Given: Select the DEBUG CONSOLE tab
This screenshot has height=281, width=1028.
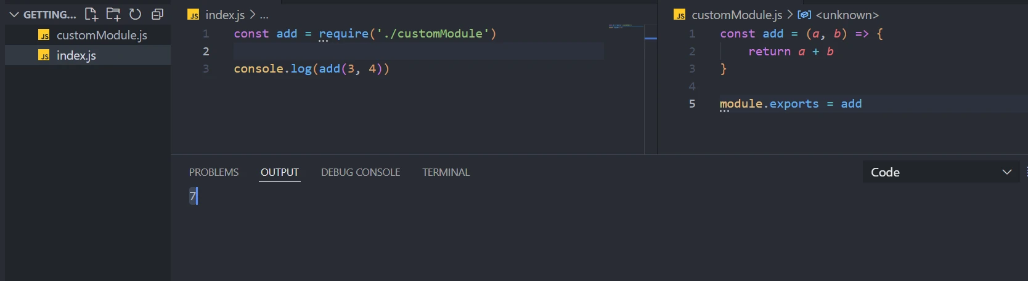Looking at the screenshot, I should 360,172.
